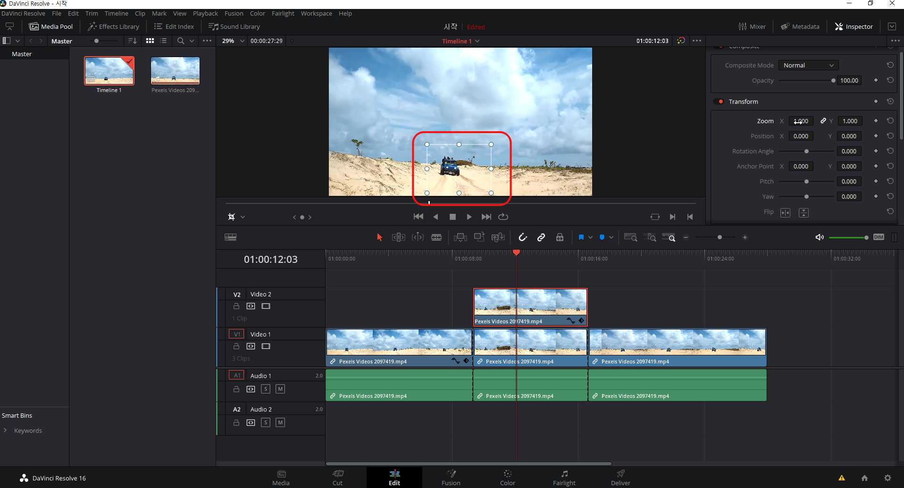Add a blue marker on timeline
904x488 pixels.
pos(602,237)
